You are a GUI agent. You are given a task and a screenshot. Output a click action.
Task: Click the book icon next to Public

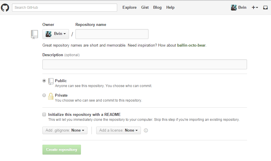[51, 82]
